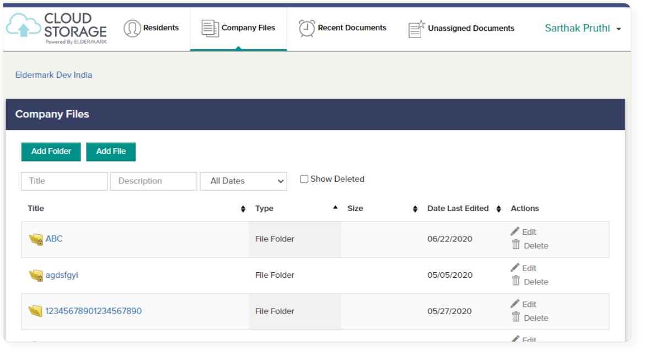Image resolution: width=645 pixels, height=356 pixels.
Task: Click Edit for the ABC folder
Action: point(529,232)
